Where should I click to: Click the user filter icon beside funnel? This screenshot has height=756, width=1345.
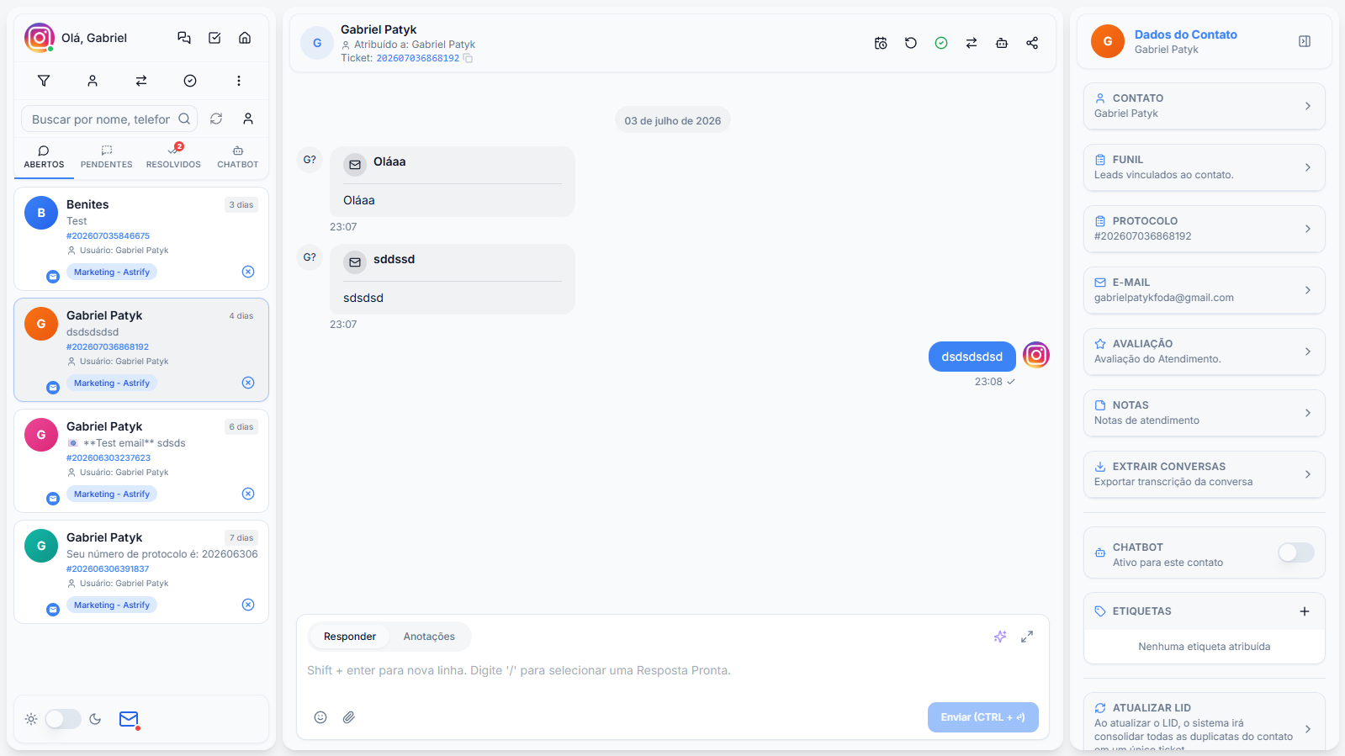(93, 81)
